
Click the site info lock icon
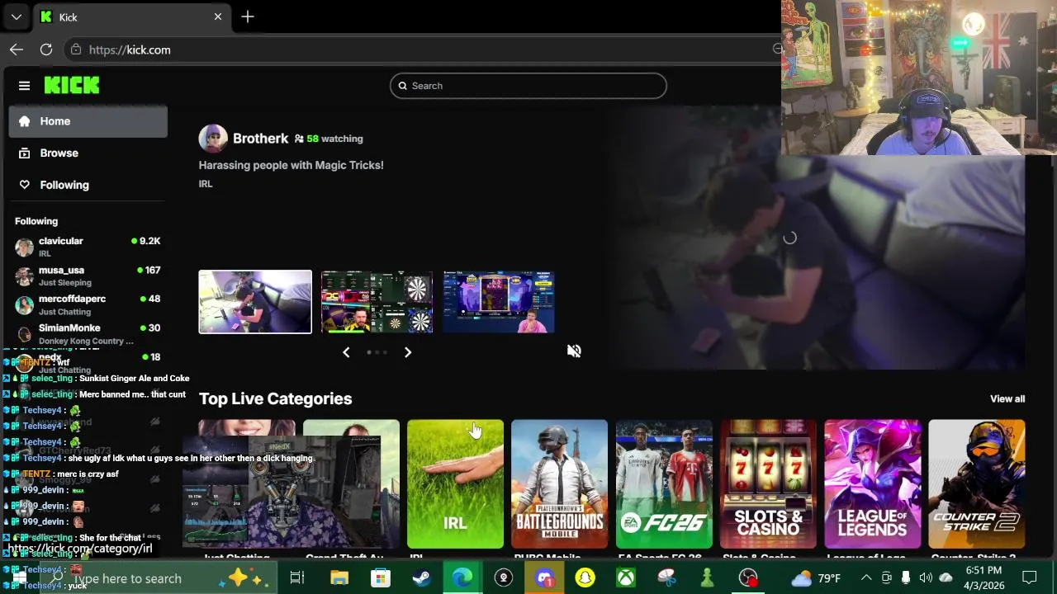click(76, 49)
